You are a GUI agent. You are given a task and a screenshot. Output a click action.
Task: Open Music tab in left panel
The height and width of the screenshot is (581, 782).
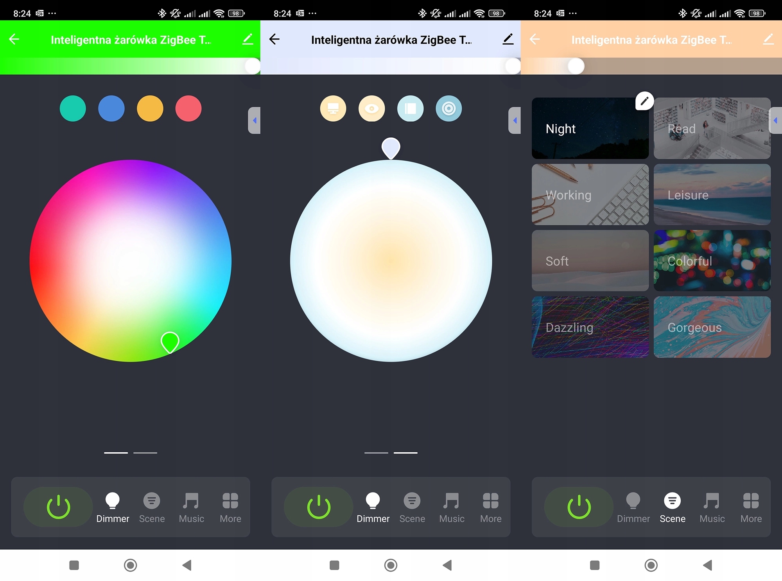point(191,507)
